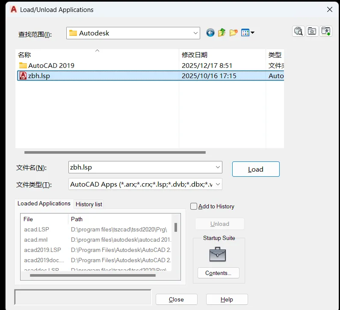This screenshot has width=340, height=310.
Task: Click the Unload button
Action: (220, 224)
